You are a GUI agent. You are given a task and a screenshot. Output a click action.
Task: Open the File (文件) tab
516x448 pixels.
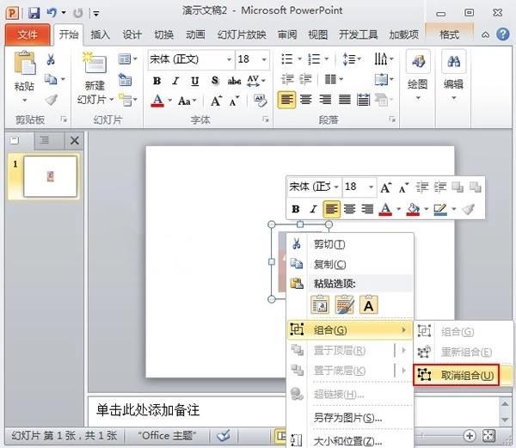click(x=28, y=34)
